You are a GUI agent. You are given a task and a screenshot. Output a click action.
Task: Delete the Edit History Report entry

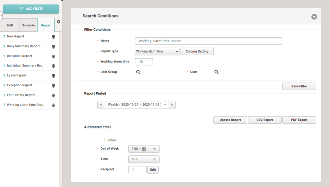(53, 95)
